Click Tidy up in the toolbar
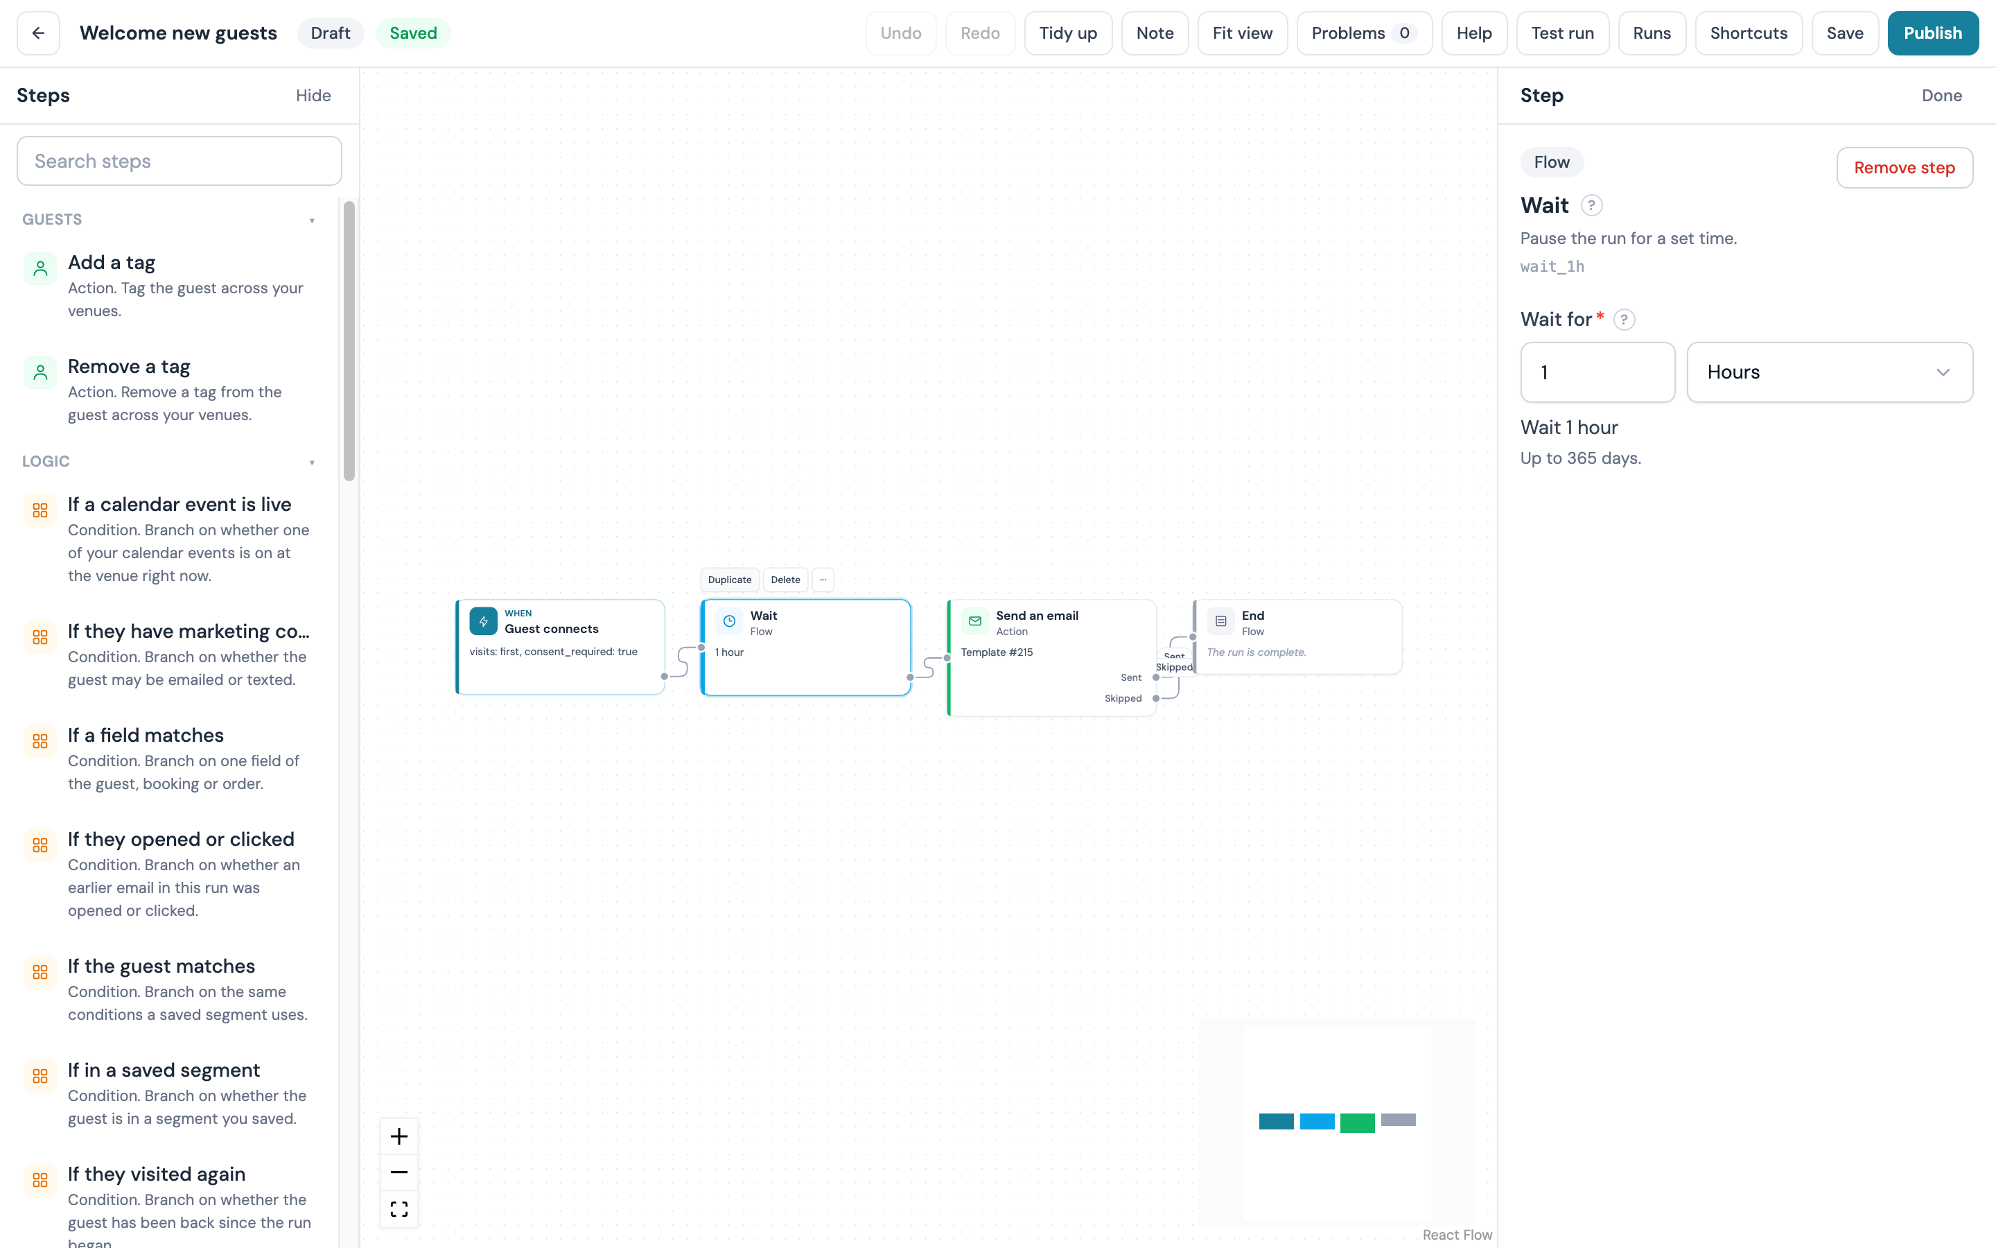The width and height of the screenshot is (1996, 1248). click(1067, 33)
